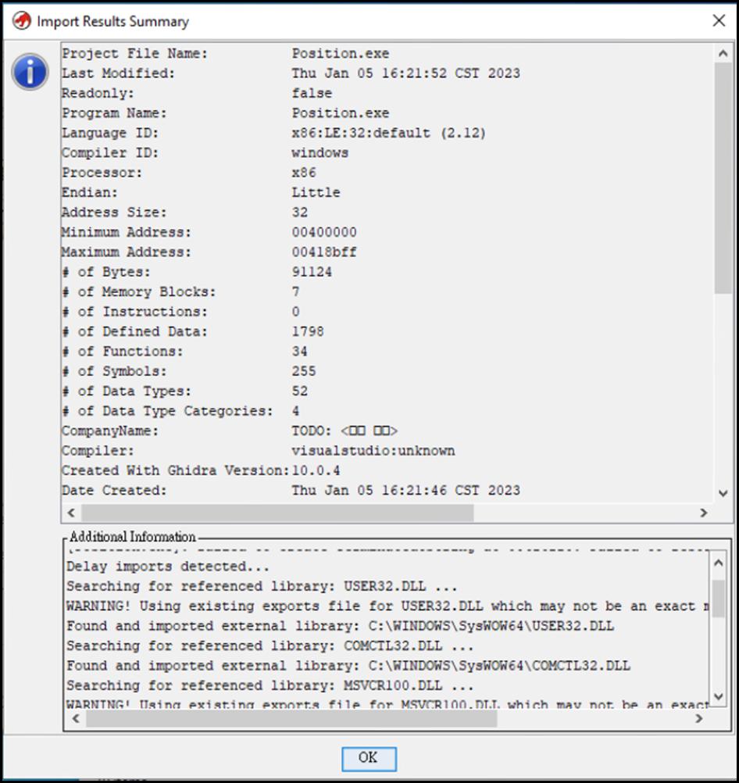Click Program Name value 'Position.exe'
Viewport: 739px width, 783px height.
340,113
